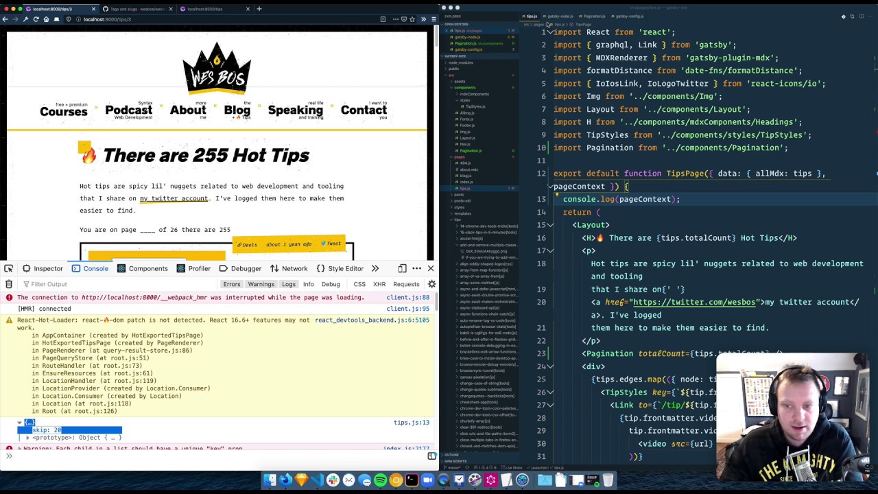Image resolution: width=878 pixels, height=494 pixels.
Task: Open the terminal app from the Dock
Action: pyautogui.click(x=412, y=480)
